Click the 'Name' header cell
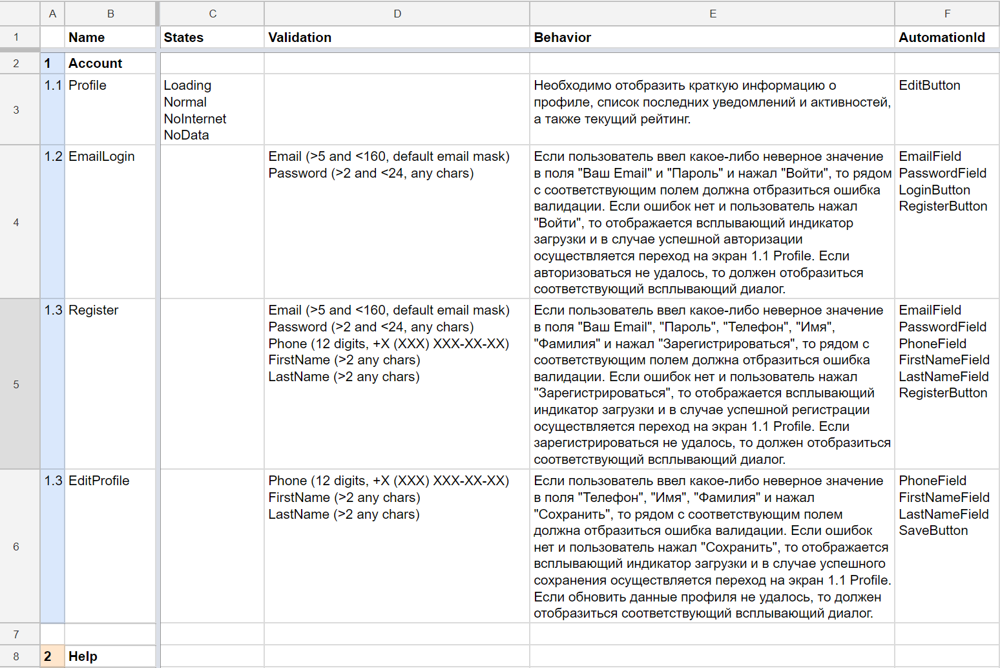 pyautogui.click(x=110, y=37)
